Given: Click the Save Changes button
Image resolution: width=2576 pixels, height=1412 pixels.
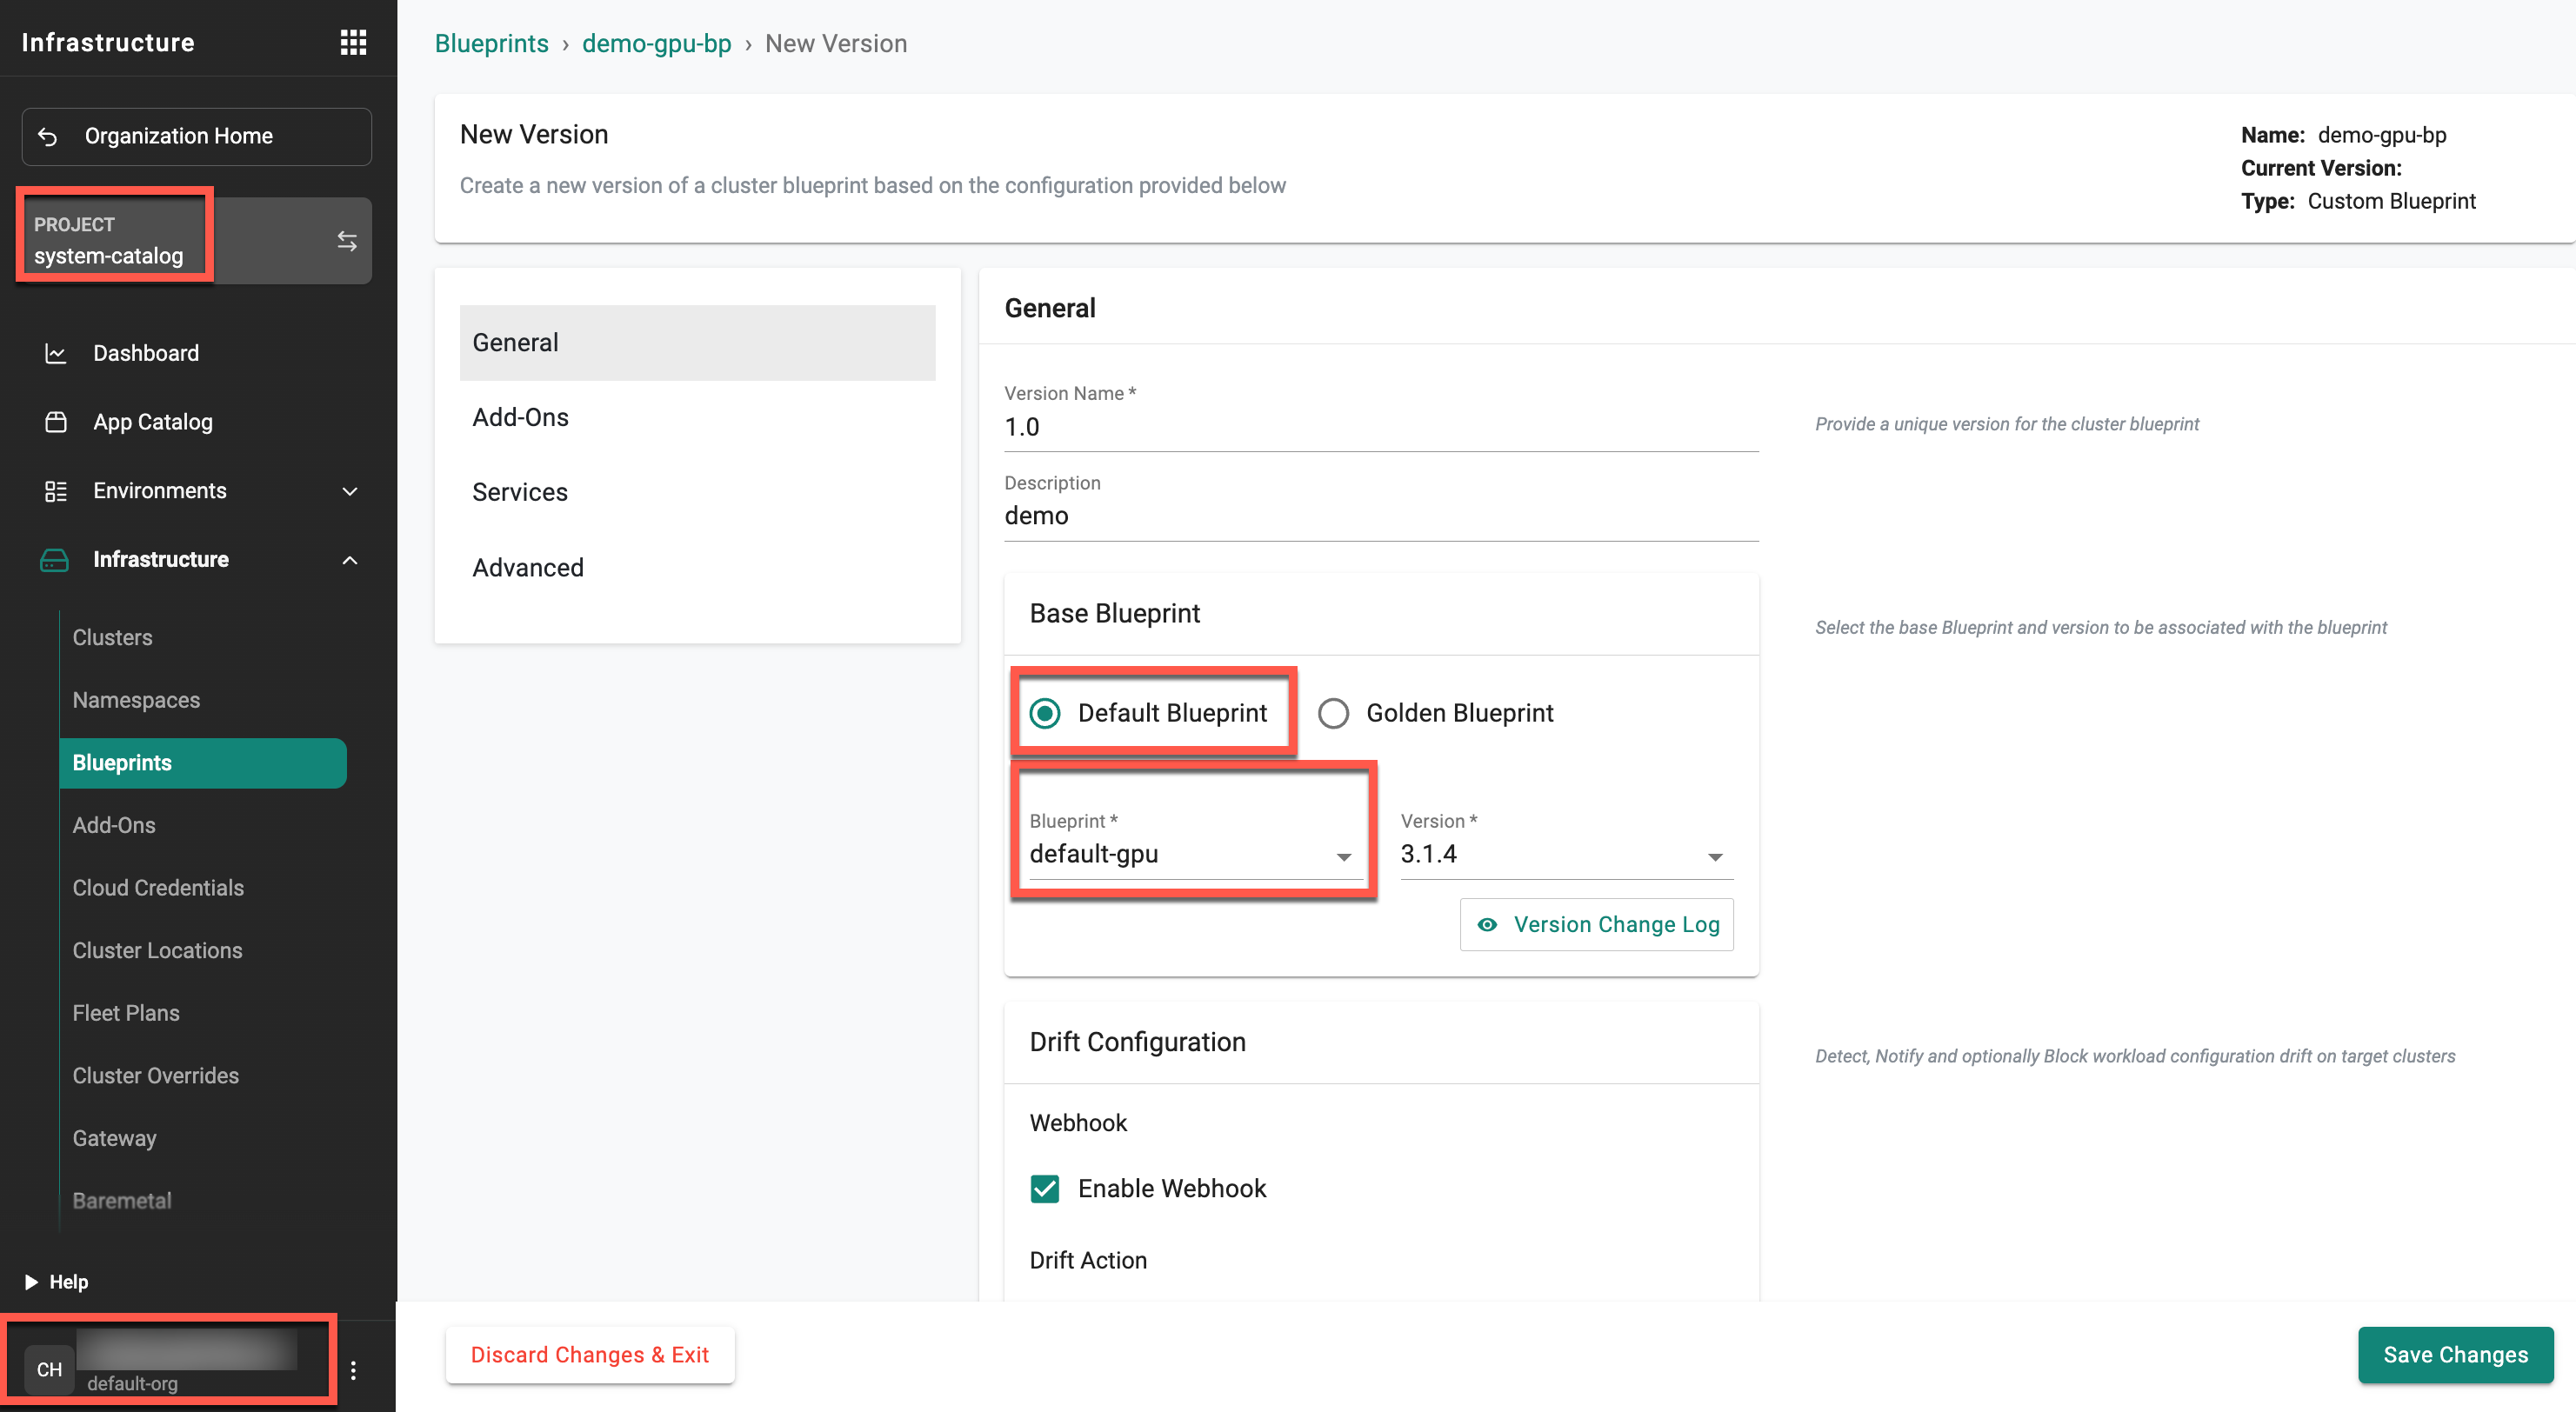Looking at the screenshot, I should pyautogui.click(x=2455, y=1354).
